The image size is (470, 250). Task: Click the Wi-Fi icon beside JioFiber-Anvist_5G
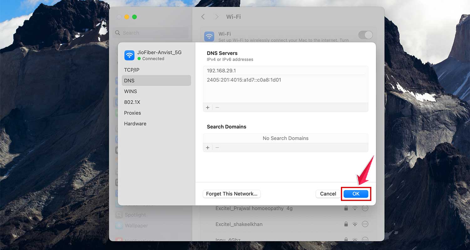tap(129, 55)
